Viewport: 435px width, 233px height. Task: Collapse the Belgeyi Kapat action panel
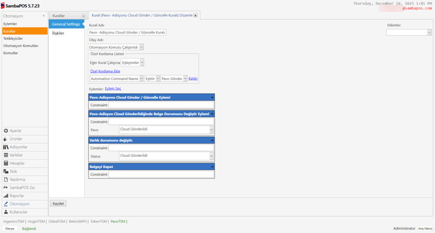coord(212,167)
